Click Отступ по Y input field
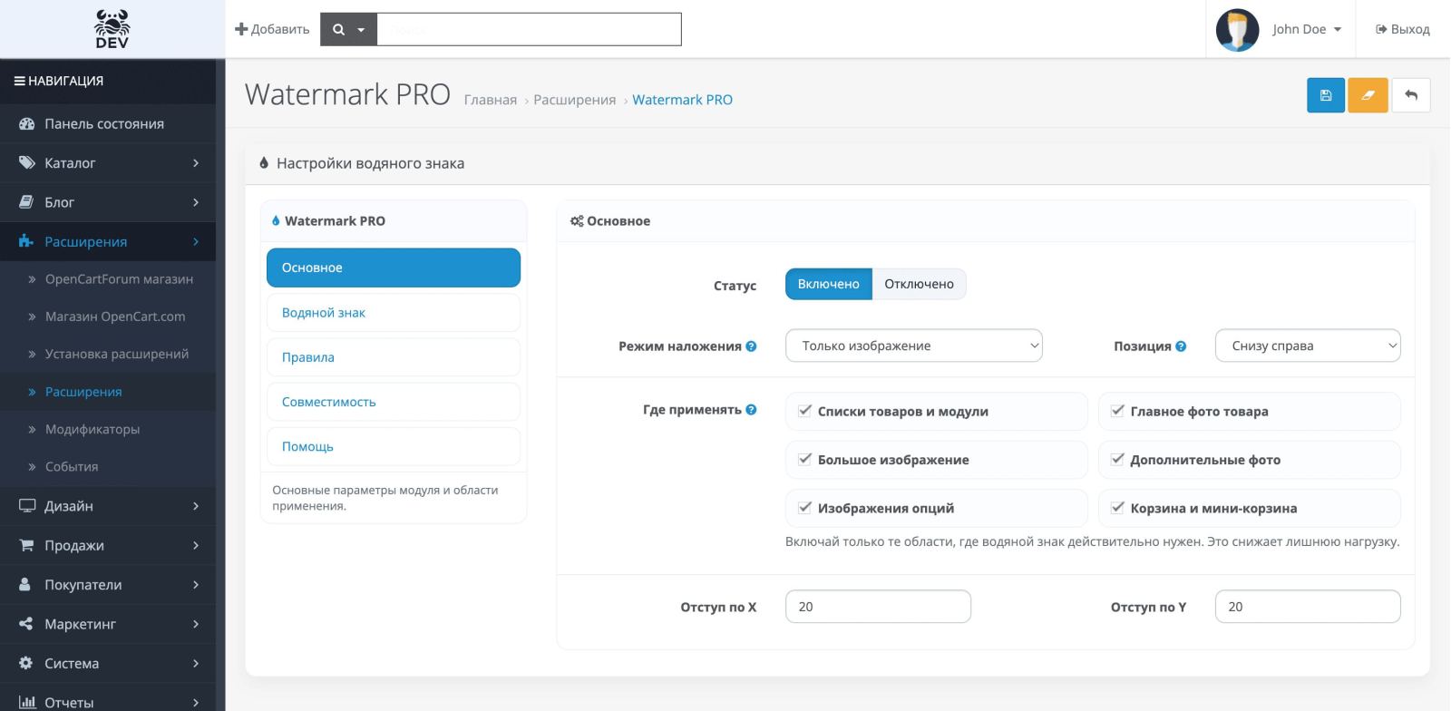 click(1308, 607)
